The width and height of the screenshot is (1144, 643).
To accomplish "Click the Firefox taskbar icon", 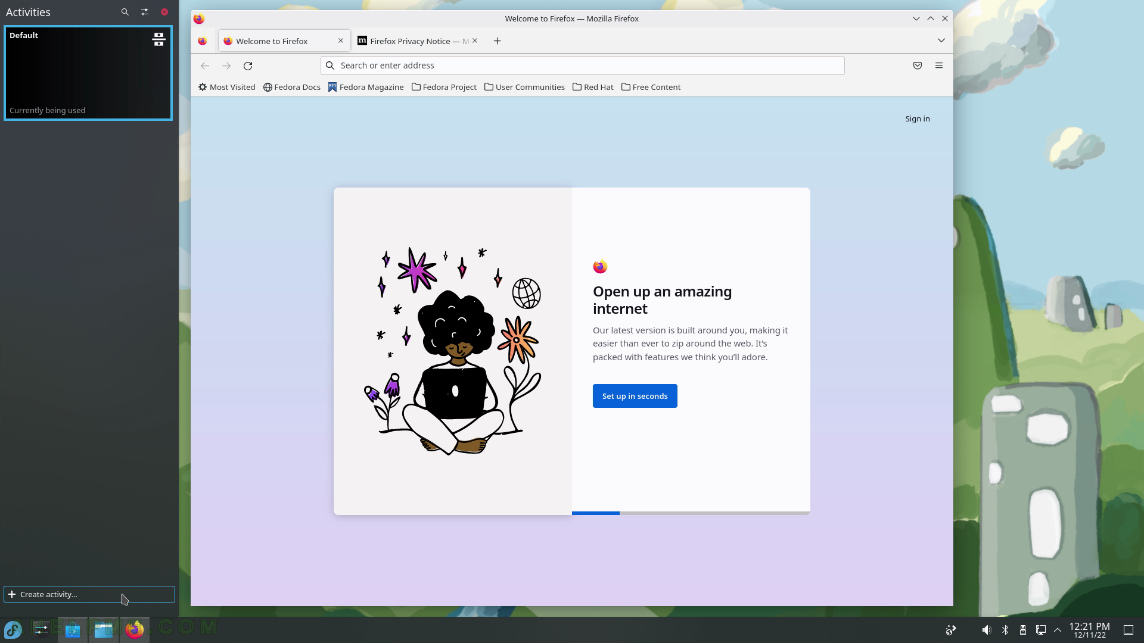I will click(x=135, y=629).
